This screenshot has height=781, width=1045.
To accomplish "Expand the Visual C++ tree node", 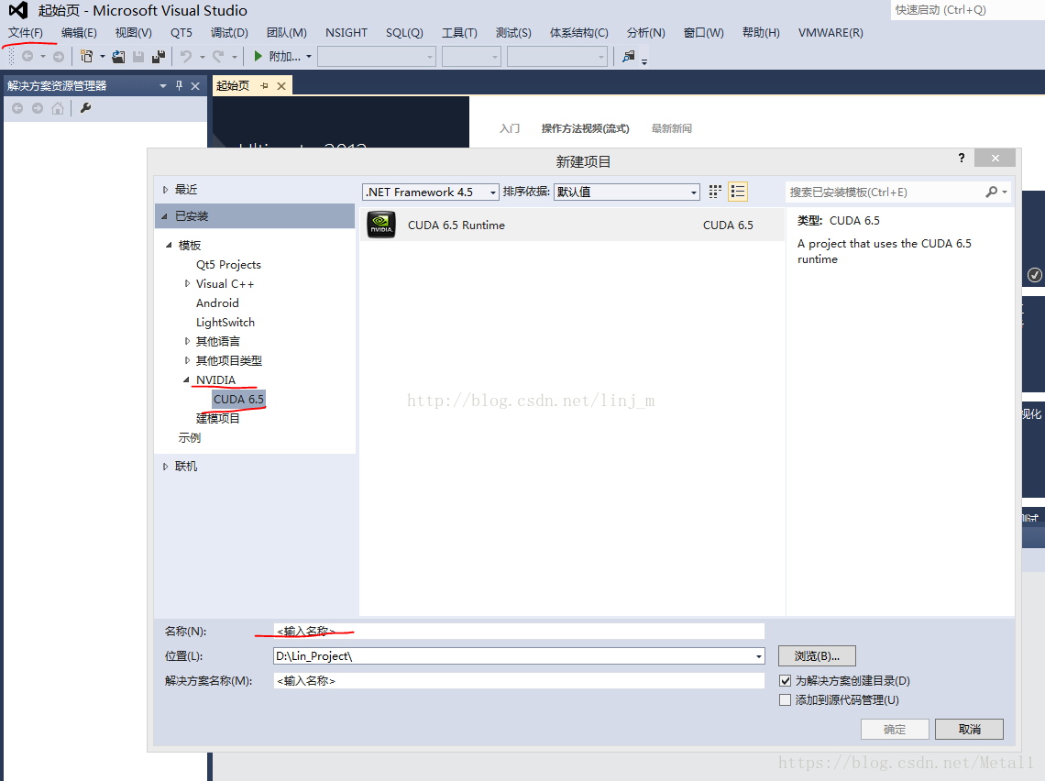I will click(x=187, y=284).
